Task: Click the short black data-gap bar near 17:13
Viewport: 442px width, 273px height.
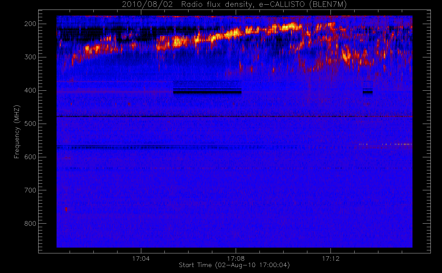Action: (x=368, y=92)
